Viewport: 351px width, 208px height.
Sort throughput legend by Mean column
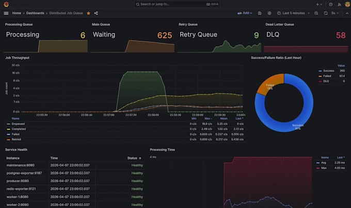click(x=224, y=118)
